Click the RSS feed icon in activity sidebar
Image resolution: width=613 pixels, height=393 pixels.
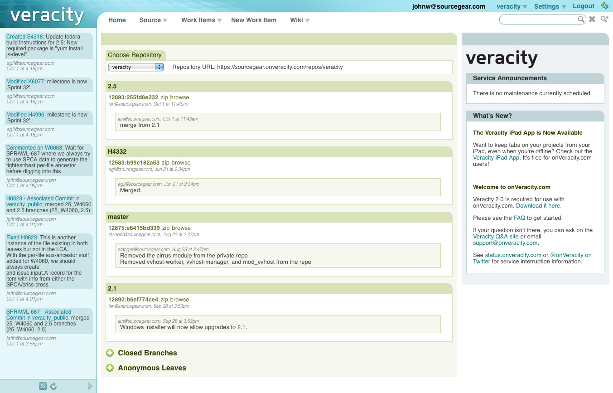(x=43, y=386)
